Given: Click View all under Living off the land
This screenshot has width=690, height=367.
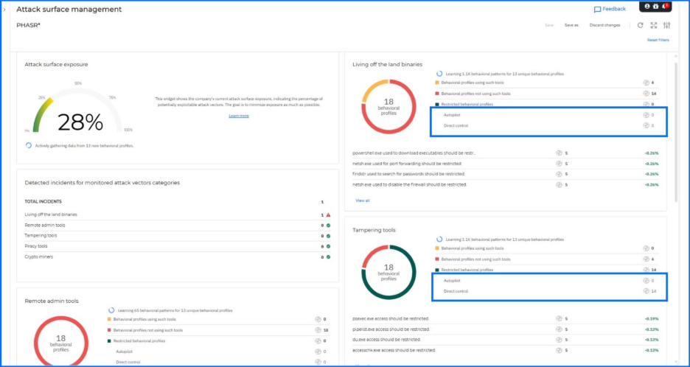Looking at the screenshot, I should (x=363, y=200).
